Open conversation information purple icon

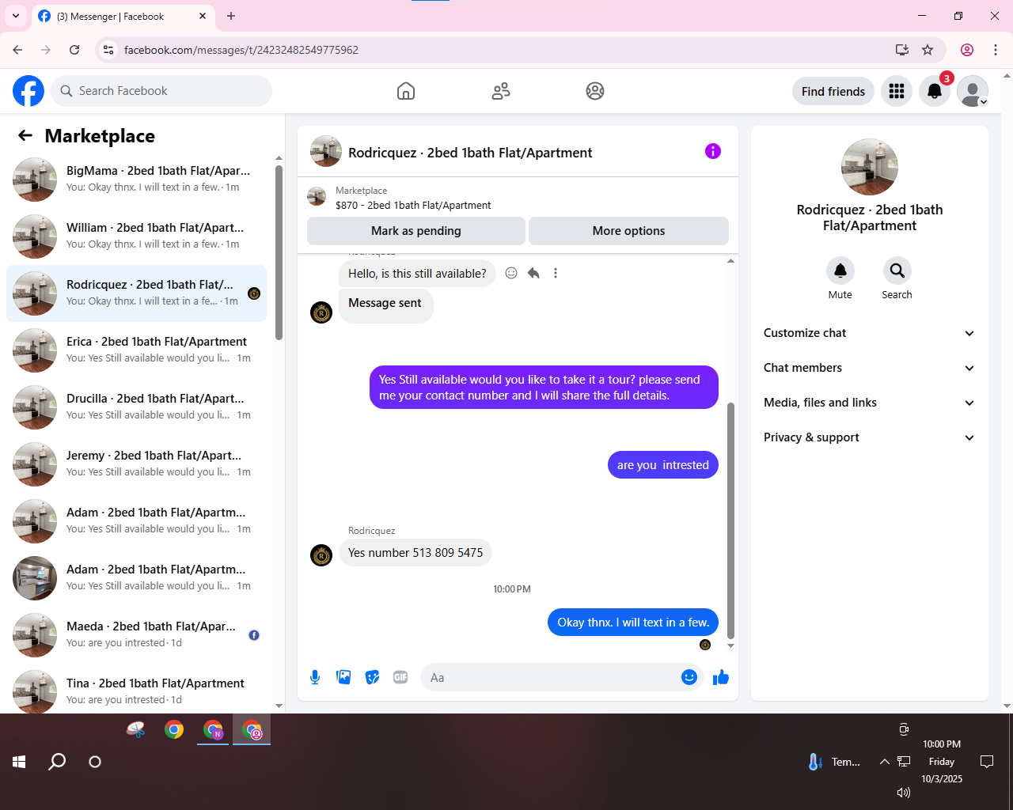(x=713, y=151)
